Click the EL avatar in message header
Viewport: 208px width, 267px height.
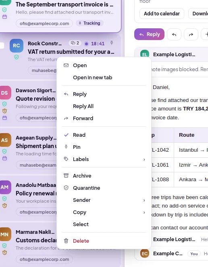click(145, 55)
